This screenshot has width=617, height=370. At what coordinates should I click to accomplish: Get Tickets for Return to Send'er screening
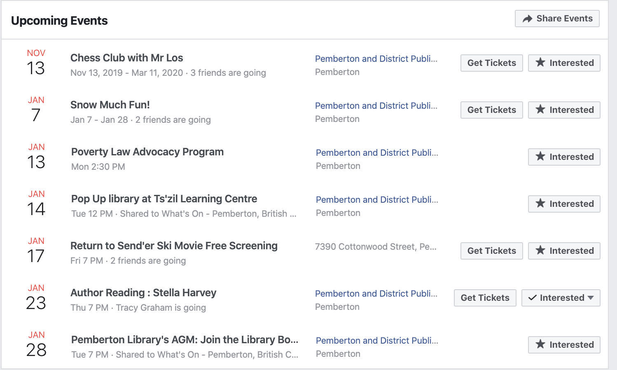click(x=491, y=251)
